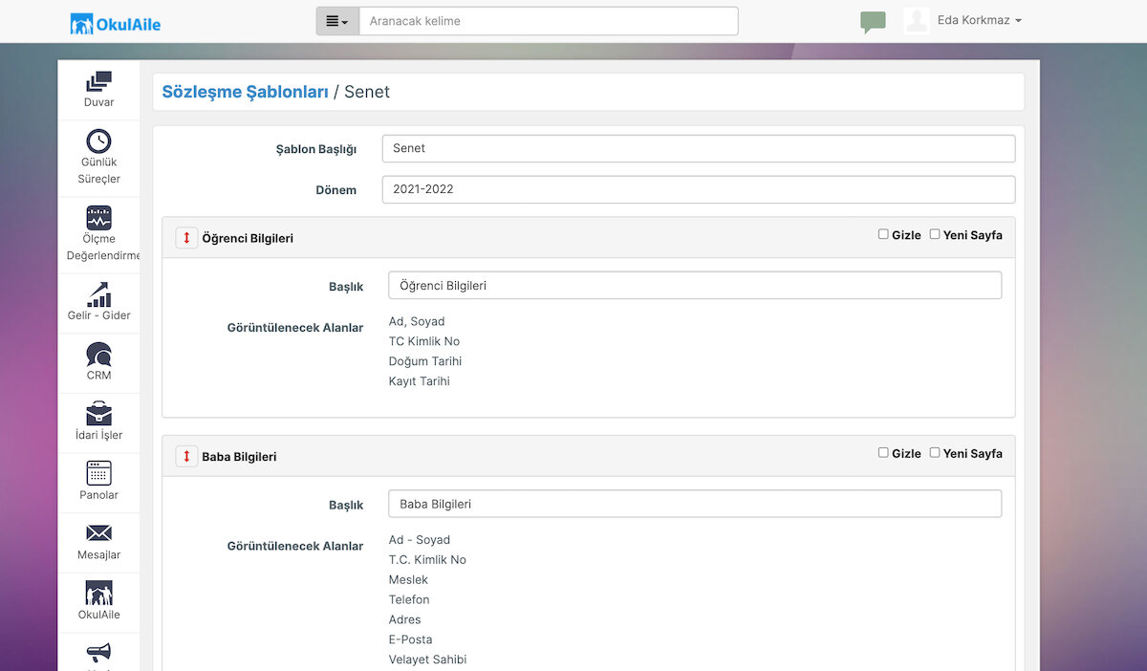The height and width of the screenshot is (671, 1147).
Task: Click the 'E-Posta' field entry
Action: (x=411, y=640)
